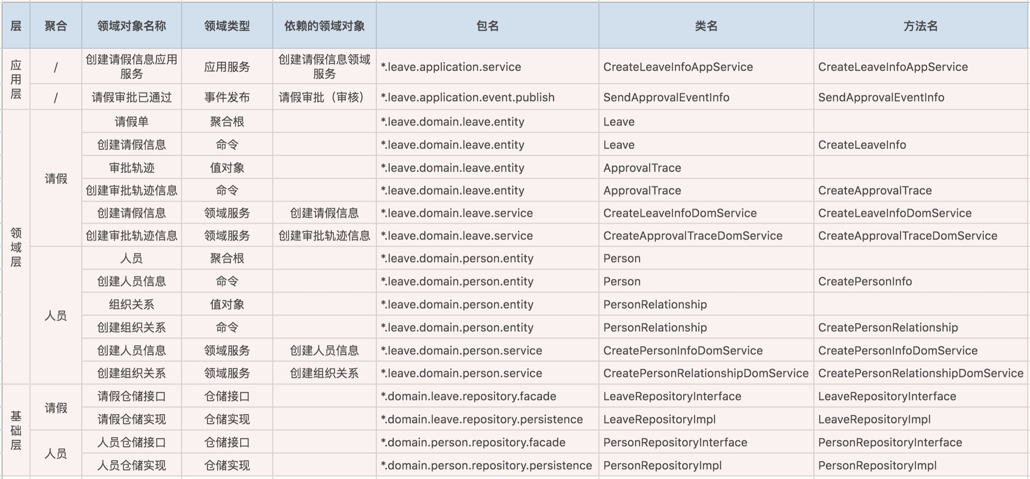Click the 应用层 merged layer cell
Screen dimensions: 1030x479
(16, 79)
